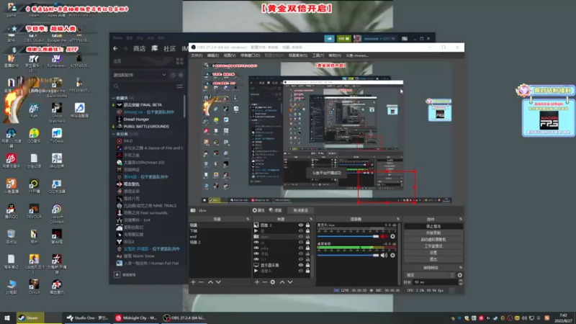Image resolution: width=576 pixels, height=324 pixels.
Task: Open 文件(F) menu in OBS
Action: click(197, 55)
